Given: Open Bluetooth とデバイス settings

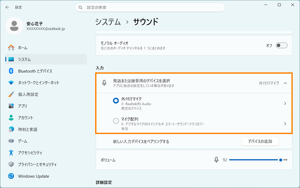Looking at the screenshot, I should click(x=46, y=71).
